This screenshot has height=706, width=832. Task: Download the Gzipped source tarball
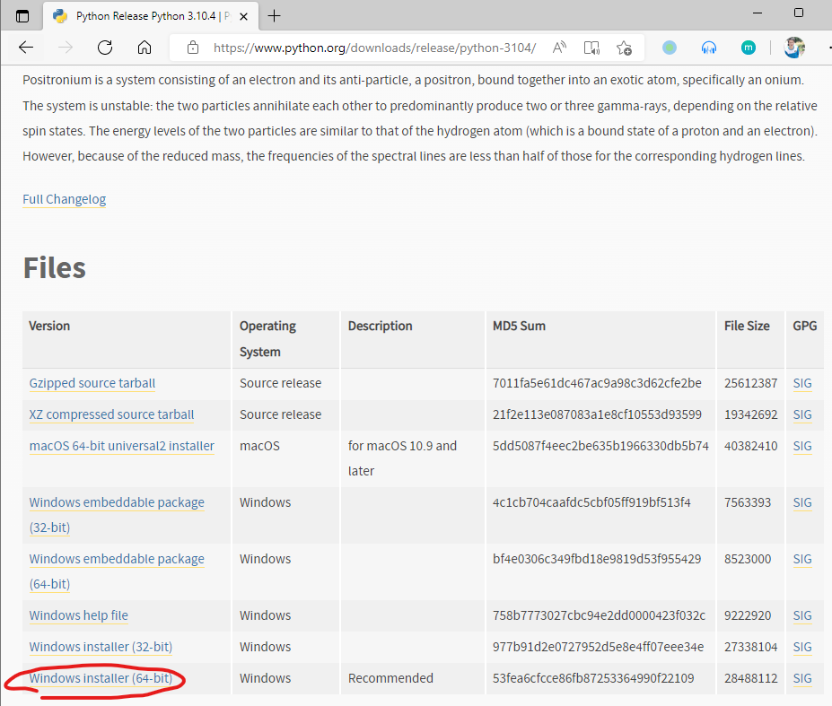click(x=92, y=383)
